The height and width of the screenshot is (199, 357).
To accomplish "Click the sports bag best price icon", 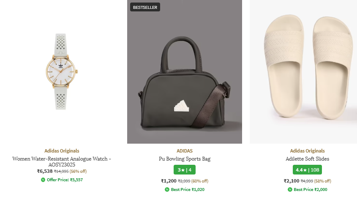I will click(x=167, y=190).
